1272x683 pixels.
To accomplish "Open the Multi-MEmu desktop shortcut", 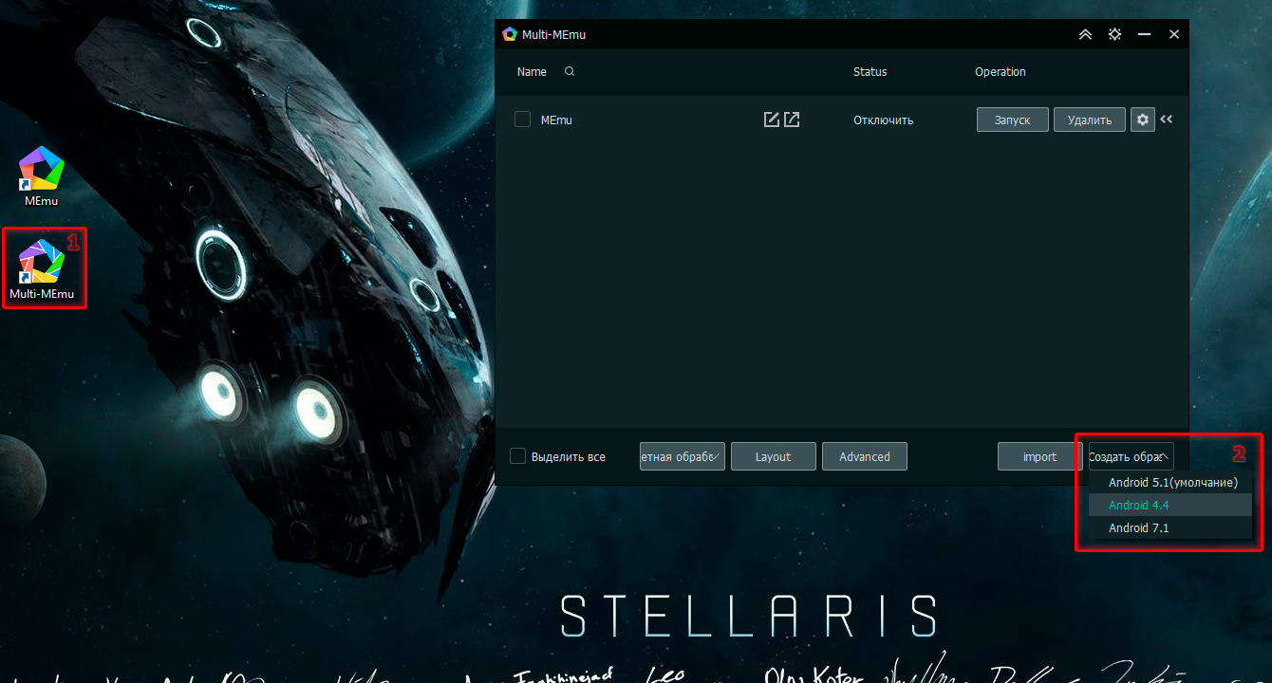I will click(x=42, y=268).
